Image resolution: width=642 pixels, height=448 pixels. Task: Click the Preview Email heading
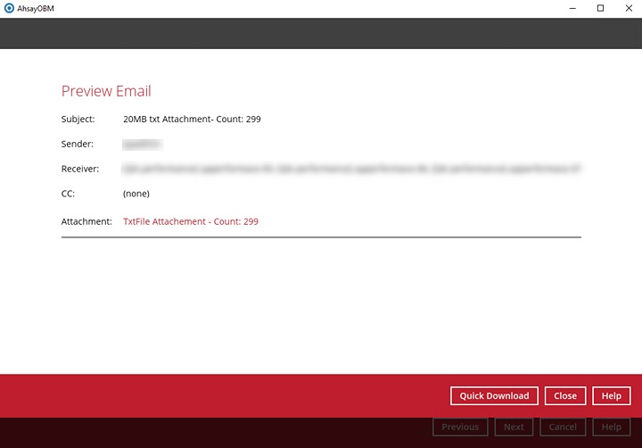(106, 91)
